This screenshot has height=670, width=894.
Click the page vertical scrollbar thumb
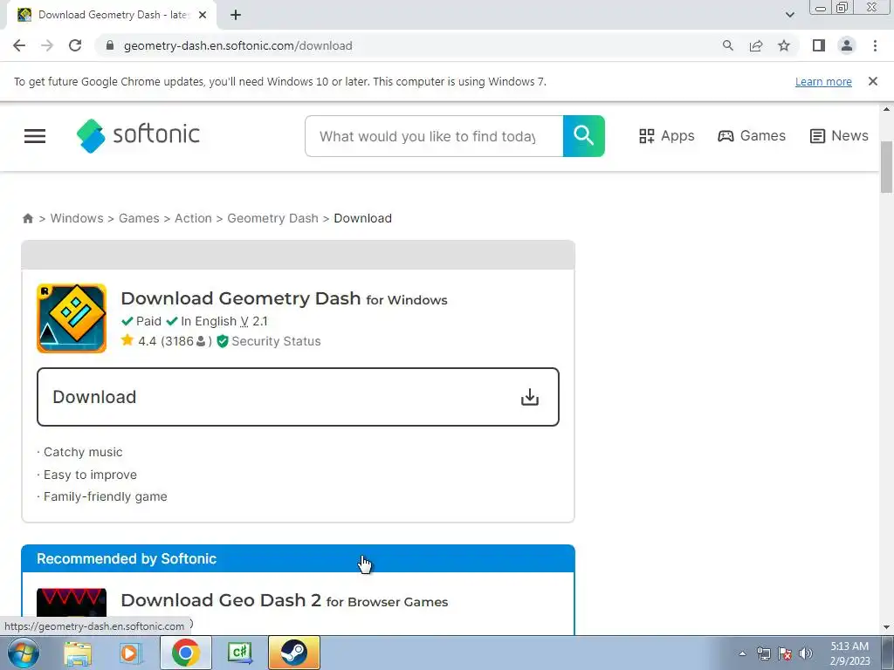886,167
